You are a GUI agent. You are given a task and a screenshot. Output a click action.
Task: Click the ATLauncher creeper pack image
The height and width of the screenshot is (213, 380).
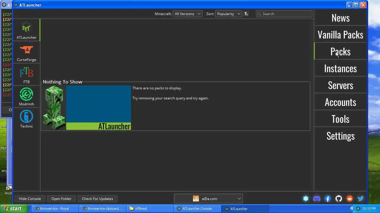coord(87,108)
